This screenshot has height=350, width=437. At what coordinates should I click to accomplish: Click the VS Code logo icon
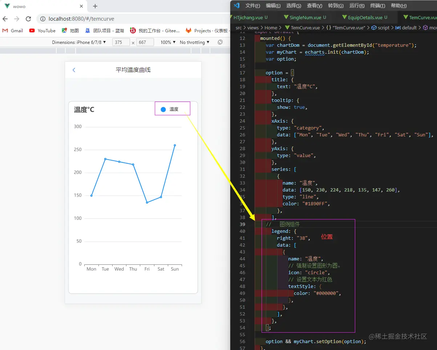236,5
